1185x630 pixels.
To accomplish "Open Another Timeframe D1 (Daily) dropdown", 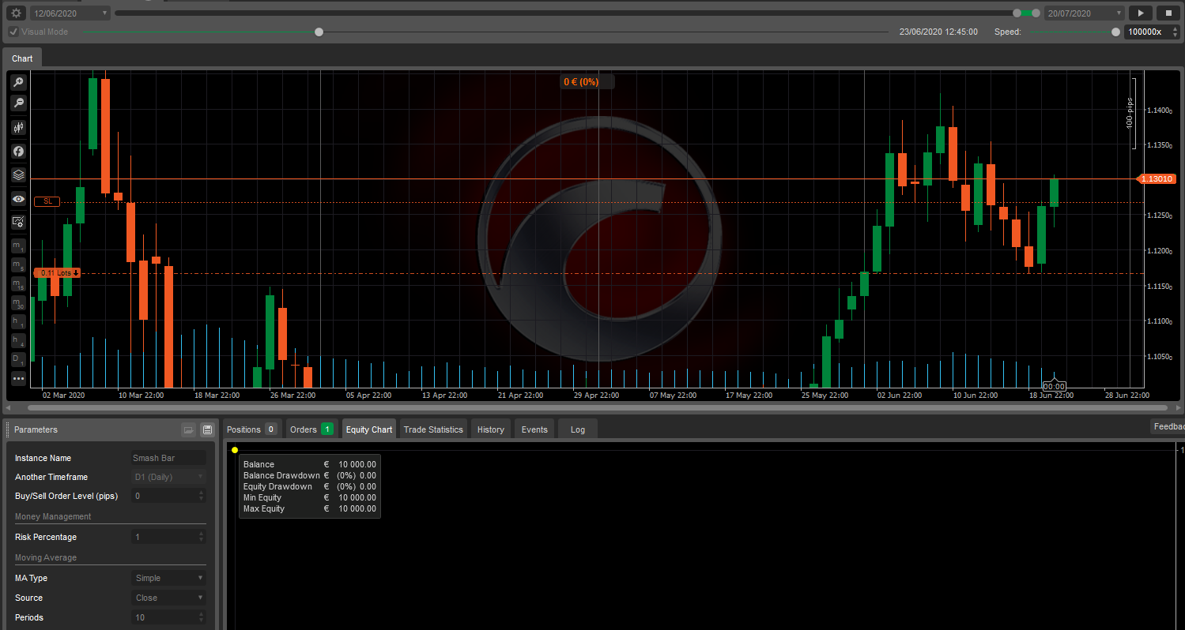I will 169,477.
